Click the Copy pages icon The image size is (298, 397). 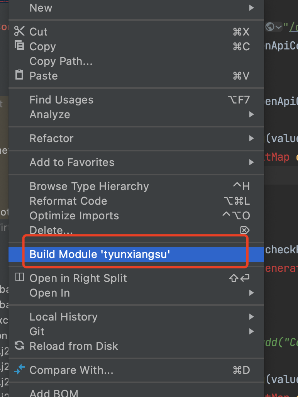click(x=19, y=46)
